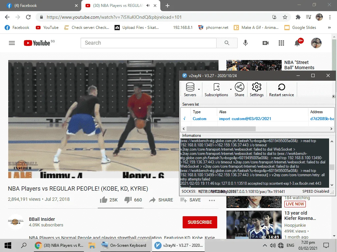
Task: Open the Facebook bookmark
Action: click(x=17, y=28)
